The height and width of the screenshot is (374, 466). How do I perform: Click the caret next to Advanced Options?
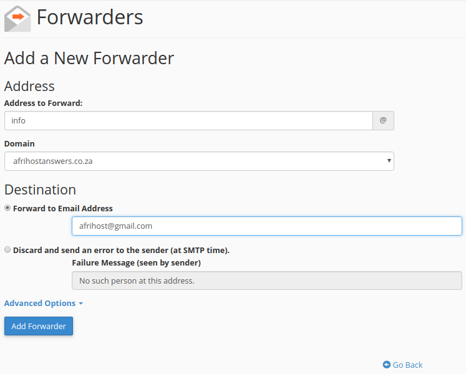81,304
